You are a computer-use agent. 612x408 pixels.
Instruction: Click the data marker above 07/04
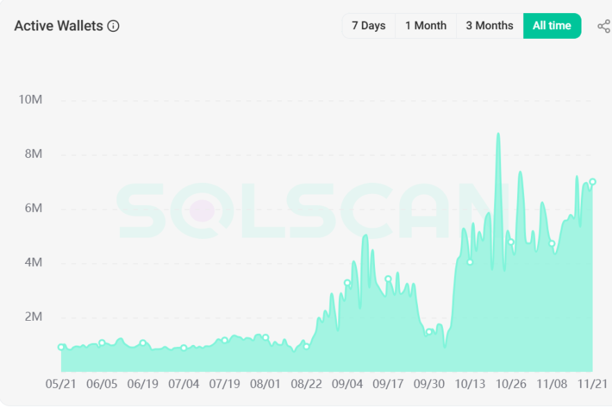coord(184,348)
